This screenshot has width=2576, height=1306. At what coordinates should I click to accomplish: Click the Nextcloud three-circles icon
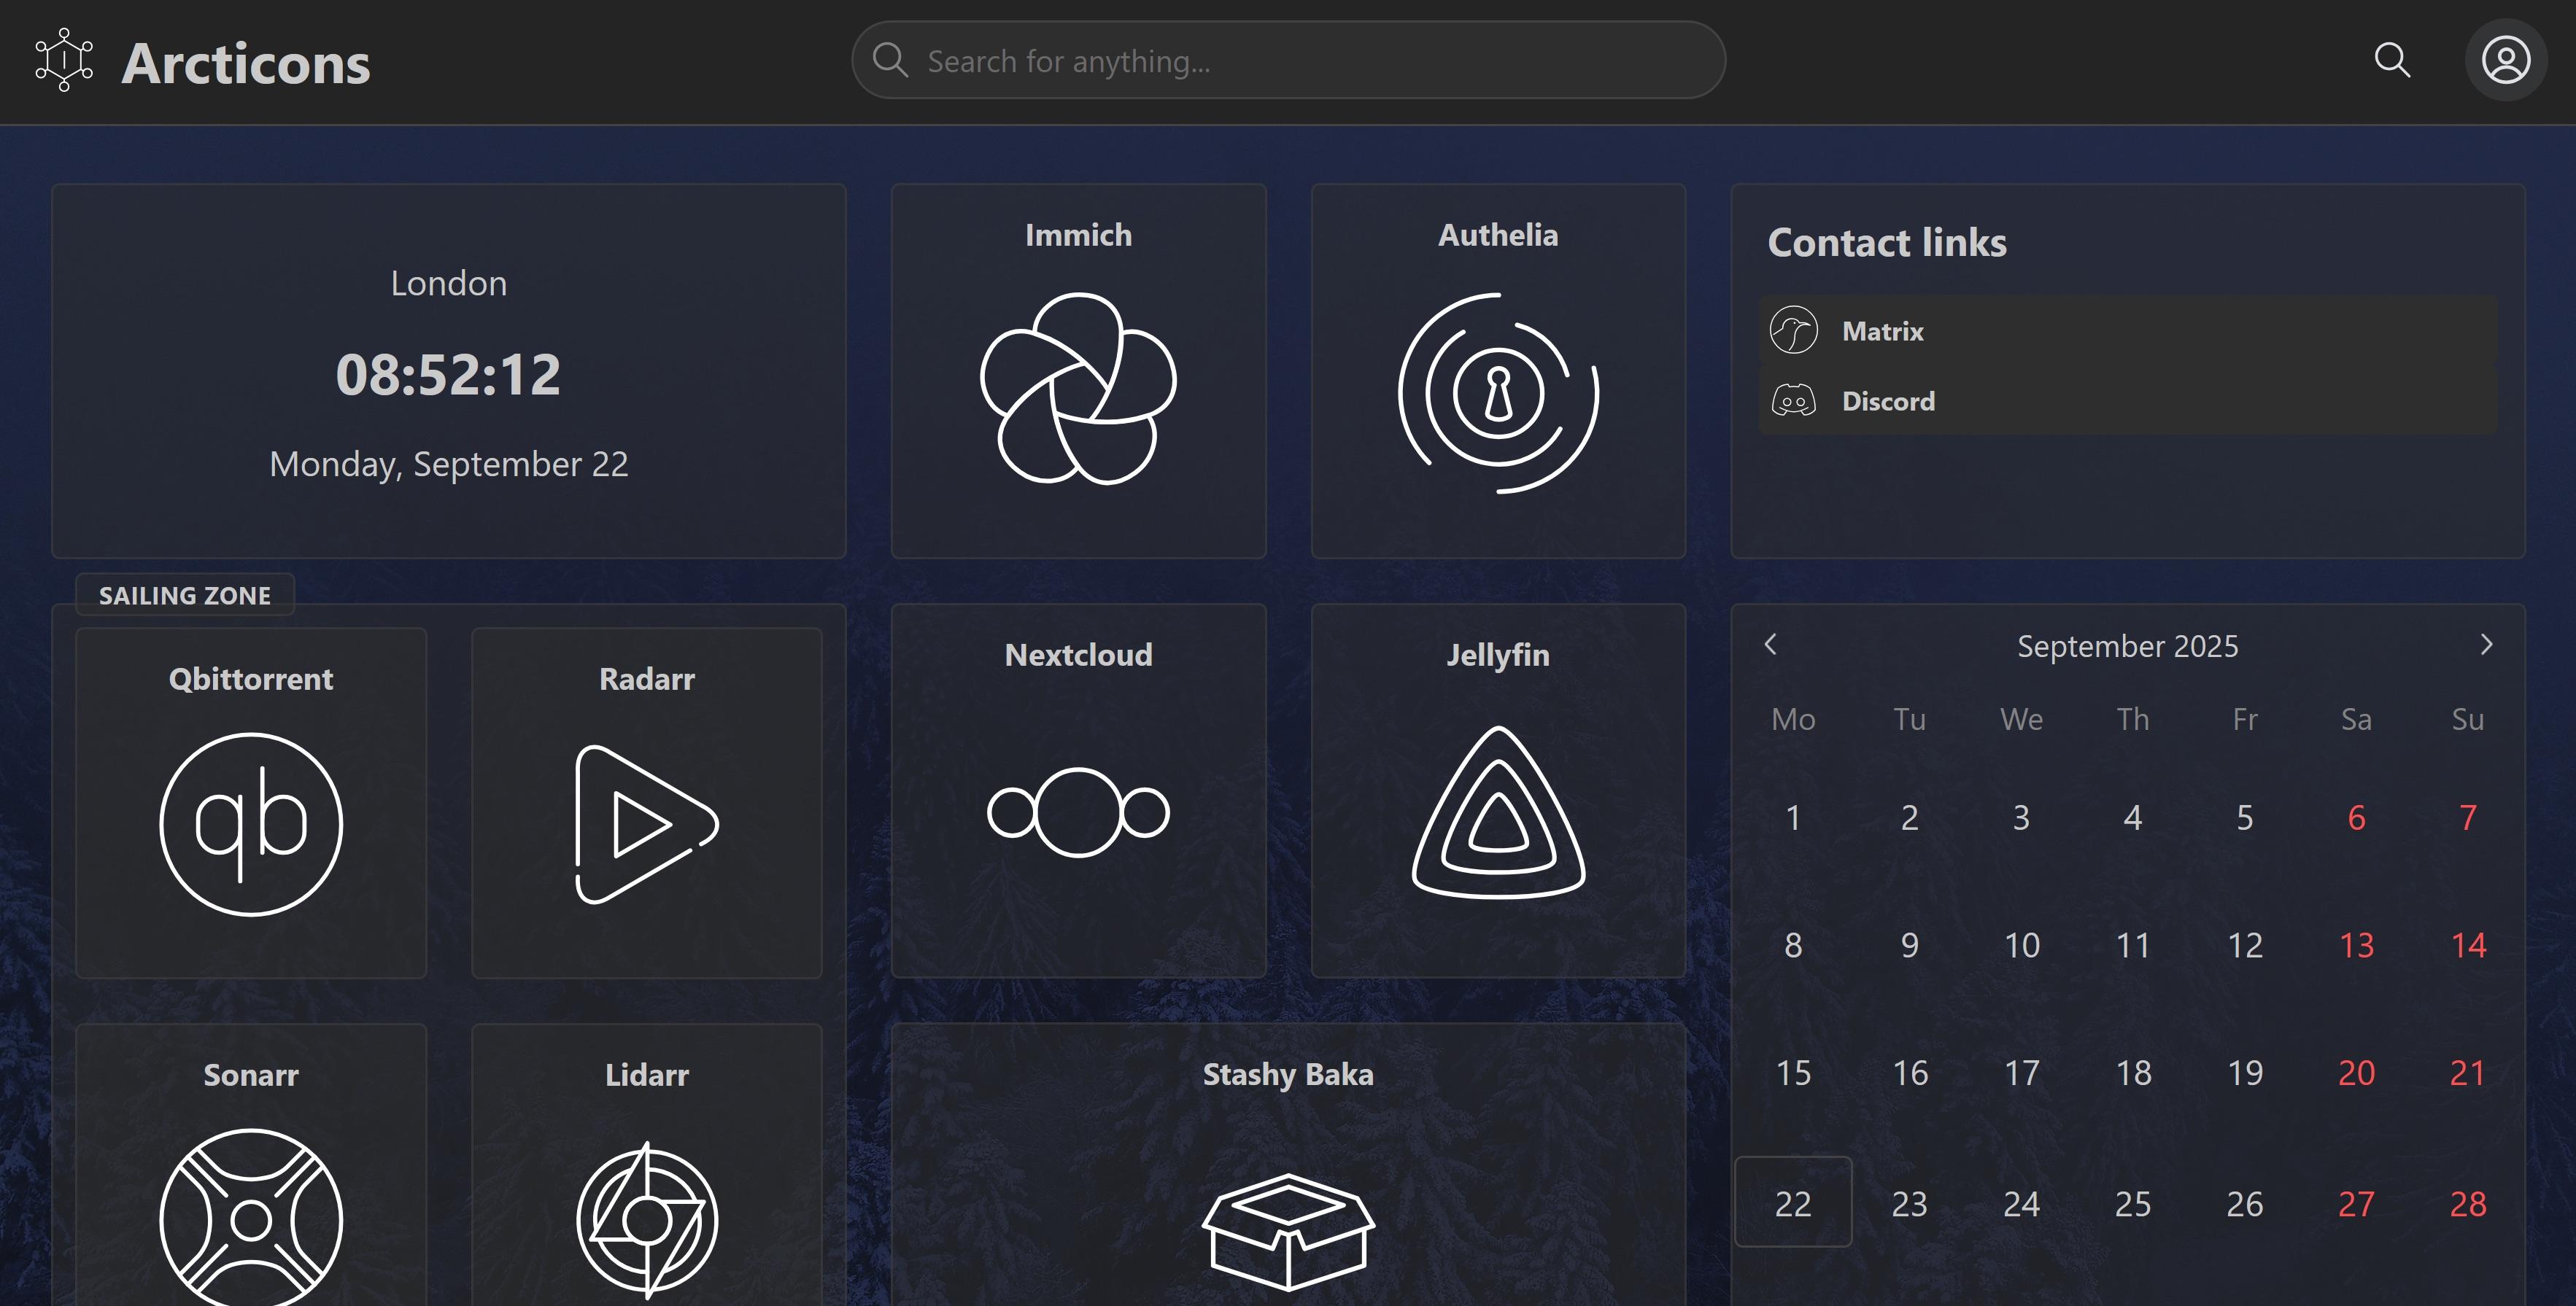click(x=1078, y=812)
